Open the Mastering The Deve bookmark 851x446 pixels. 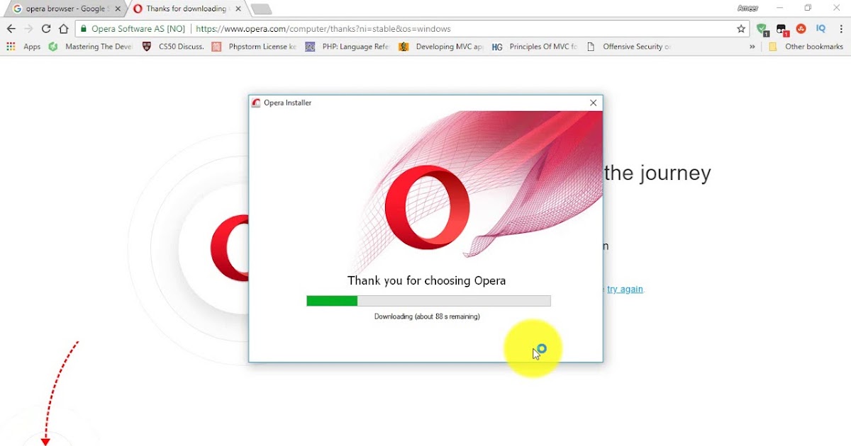90,47
